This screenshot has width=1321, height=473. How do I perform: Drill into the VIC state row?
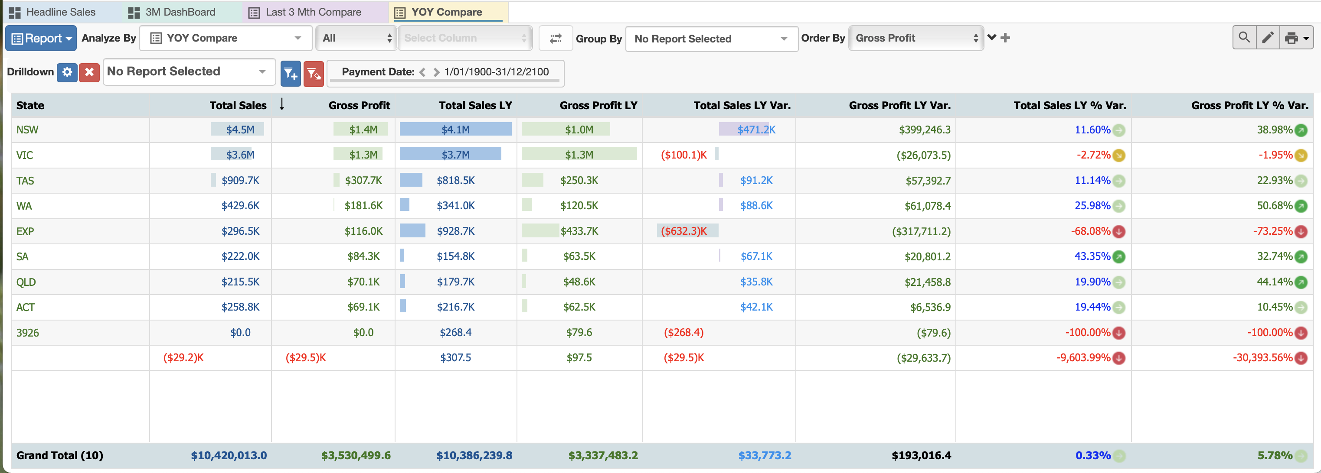[x=25, y=155]
